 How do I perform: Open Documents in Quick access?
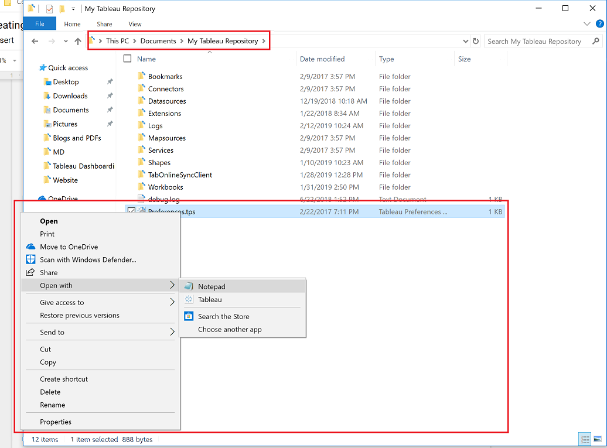coord(71,110)
